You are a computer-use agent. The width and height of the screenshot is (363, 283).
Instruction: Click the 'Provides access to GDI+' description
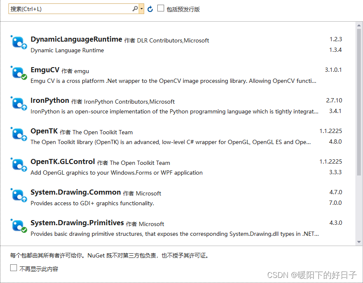tap(92, 204)
